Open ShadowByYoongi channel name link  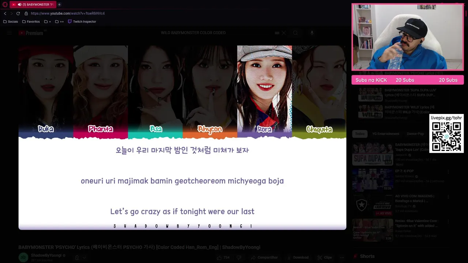pyautogui.click(x=46, y=255)
